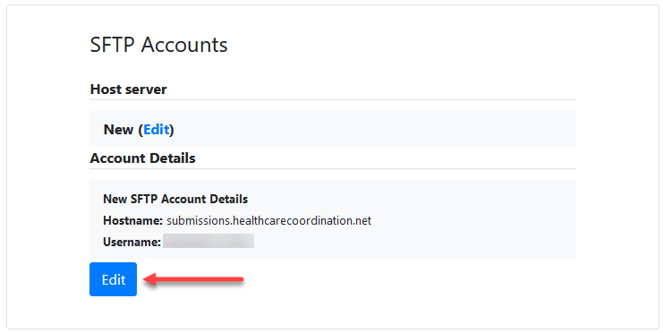
Task: Click the Edit link beside New host server
Action: (x=157, y=129)
